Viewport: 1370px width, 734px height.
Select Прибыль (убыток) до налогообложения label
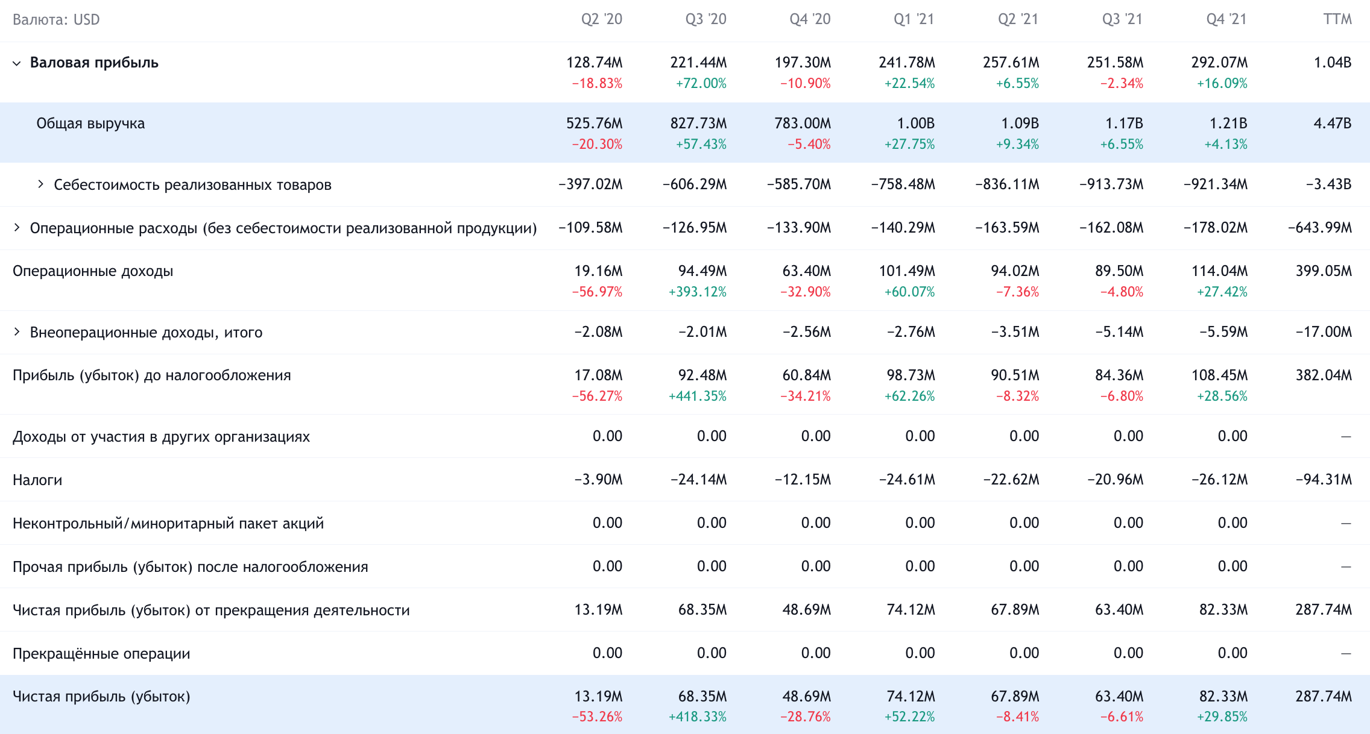[x=151, y=376]
